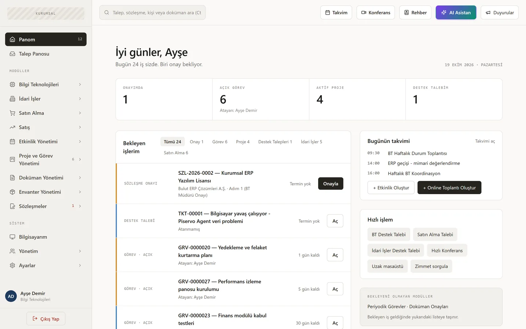Screen dimensions: 526x329
Task: Click the Satış trend icon
Action: [x=12, y=127]
